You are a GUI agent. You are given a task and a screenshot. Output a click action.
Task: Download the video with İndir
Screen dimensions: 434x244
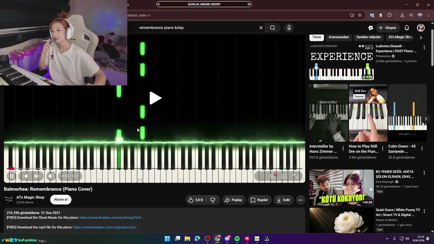coord(283,200)
